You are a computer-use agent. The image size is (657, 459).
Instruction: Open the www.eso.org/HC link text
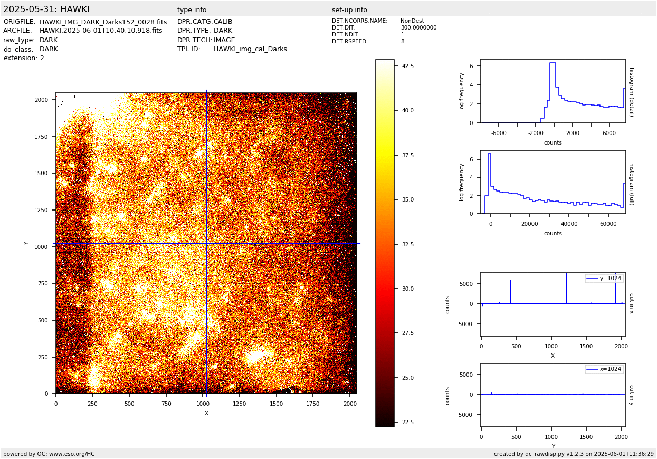pos(72,454)
